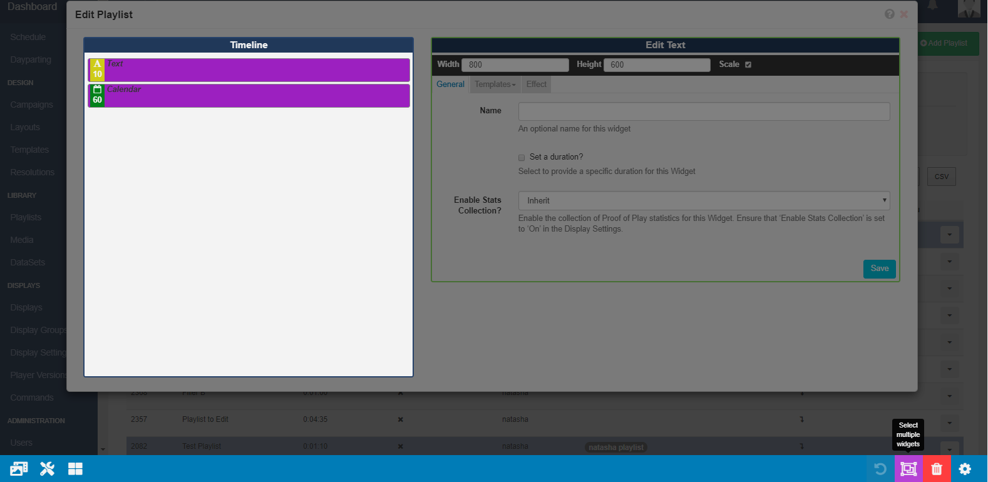
Task: Switch to the Effect tab
Action: [x=536, y=85]
